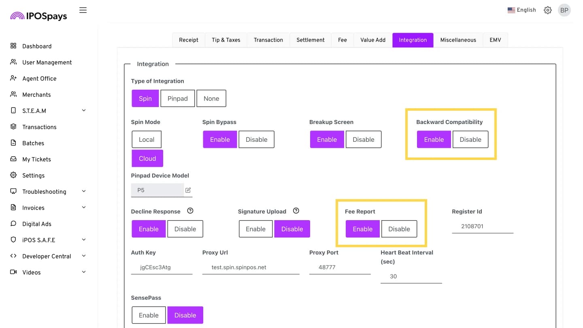Click Decline Response help question icon

click(x=190, y=211)
